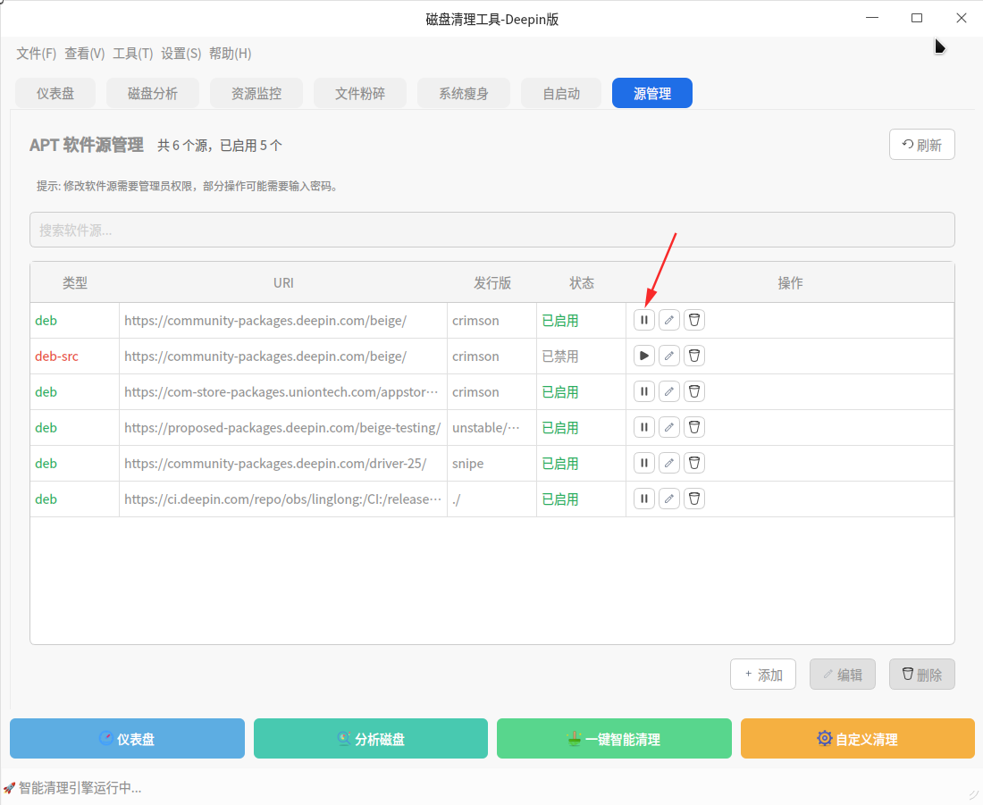
Task: Pause the first community-packages beige deb source
Action: point(643,320)
